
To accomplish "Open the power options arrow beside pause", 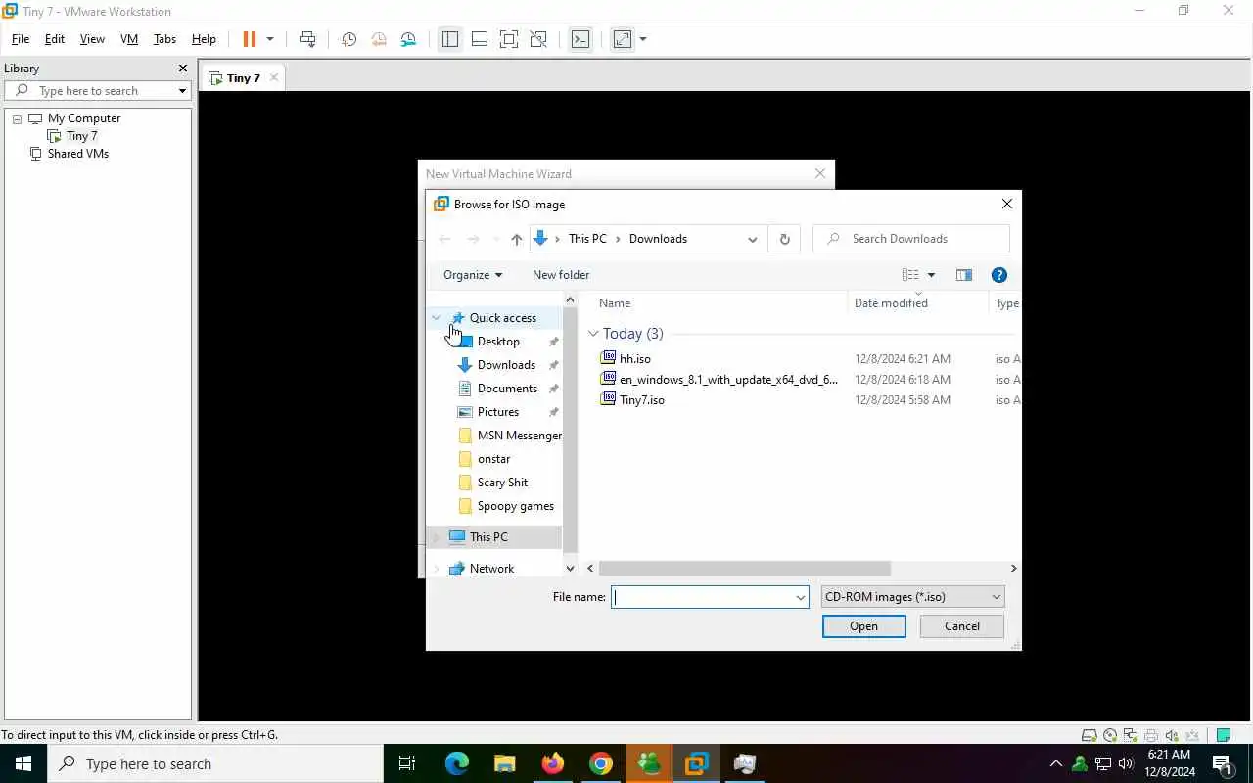I will pyautogui.click(x=270, y=39).
